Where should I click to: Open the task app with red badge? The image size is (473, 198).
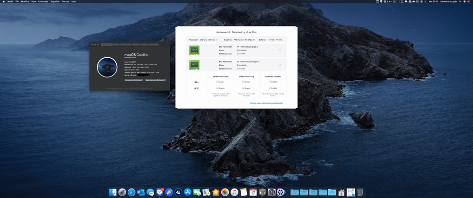160,192
